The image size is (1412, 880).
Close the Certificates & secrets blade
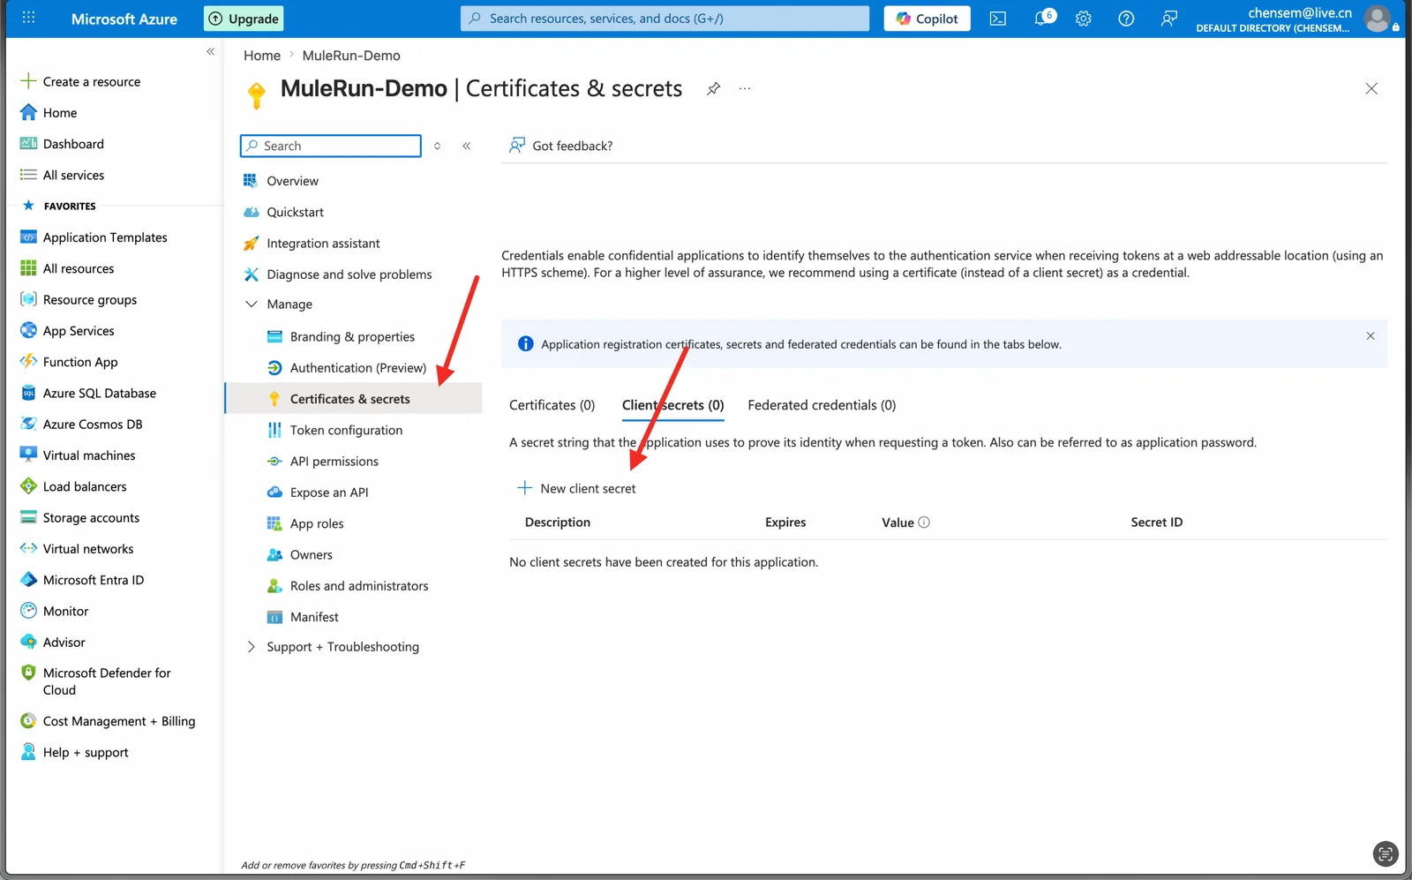coord(1371,88)
